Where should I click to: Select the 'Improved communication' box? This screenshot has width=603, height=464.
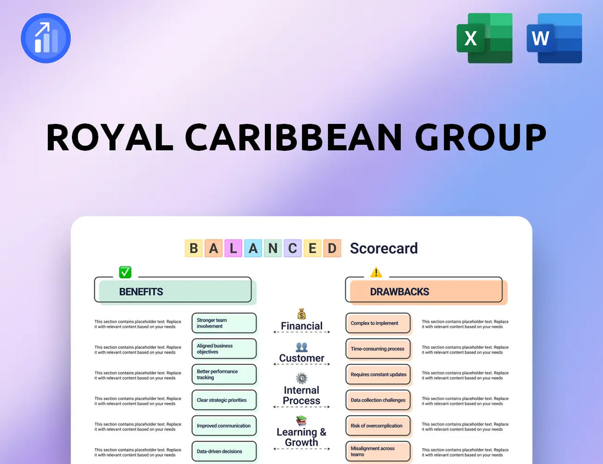[x=224, y=426]
